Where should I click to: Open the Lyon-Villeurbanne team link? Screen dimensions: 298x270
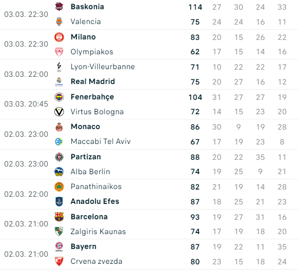[102, 67]
